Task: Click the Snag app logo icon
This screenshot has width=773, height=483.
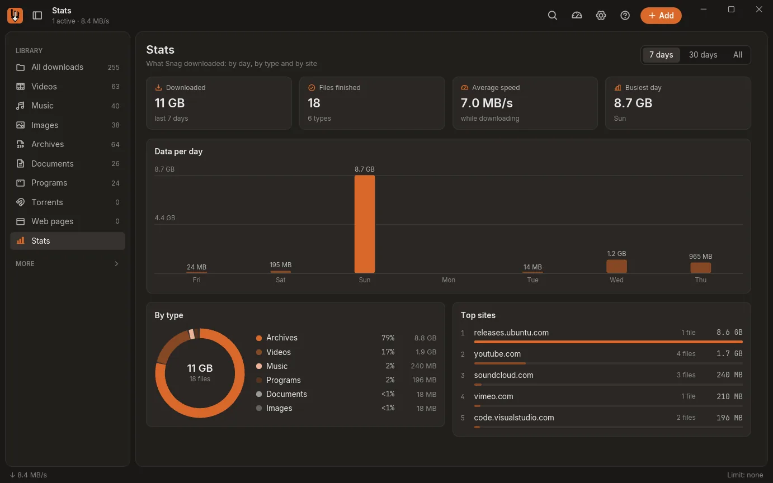Action: point(15,16)
